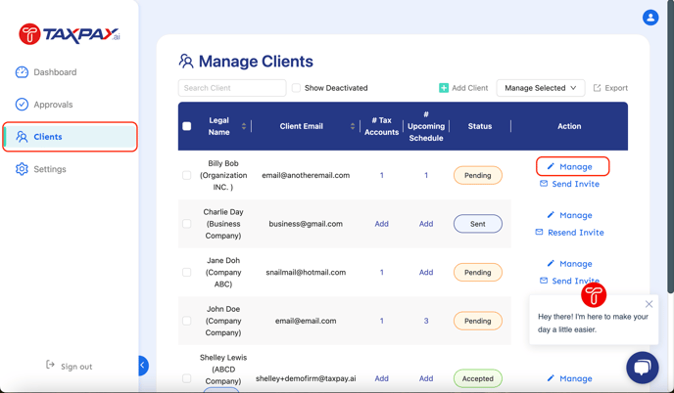Click pencil icon in Jane Doh's Manage
The width and height of the screenshot is (674, 393).
(551, 263)
